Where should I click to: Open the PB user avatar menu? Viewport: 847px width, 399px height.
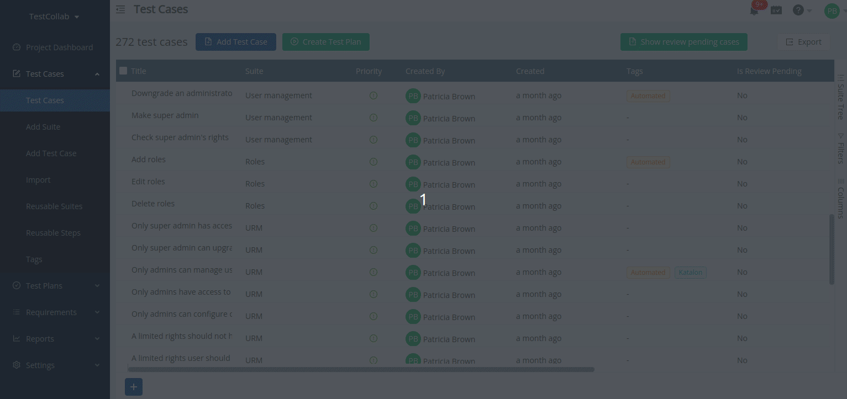point(832,10)
